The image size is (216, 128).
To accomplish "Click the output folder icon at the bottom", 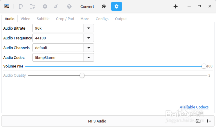I will (x=198, y=121).
